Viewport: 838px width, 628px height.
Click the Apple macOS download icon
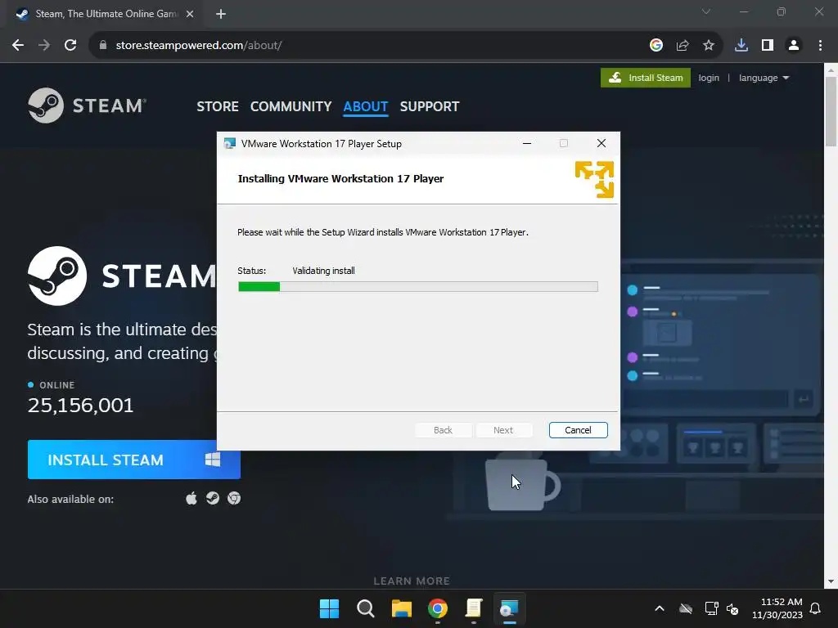(x=191, y=498)
